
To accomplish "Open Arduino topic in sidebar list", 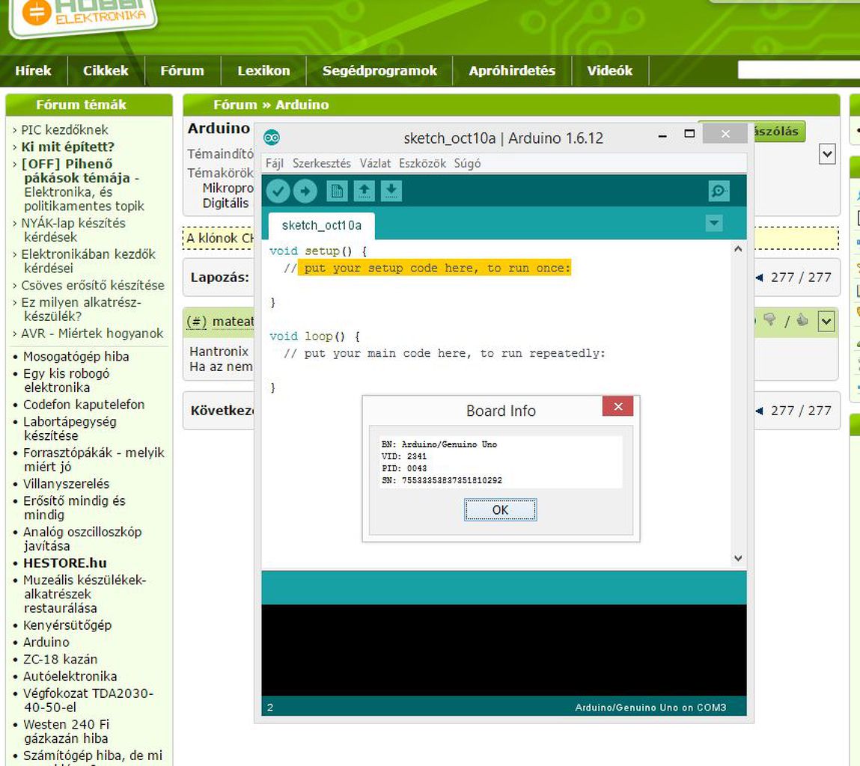I will coord(46,642).
